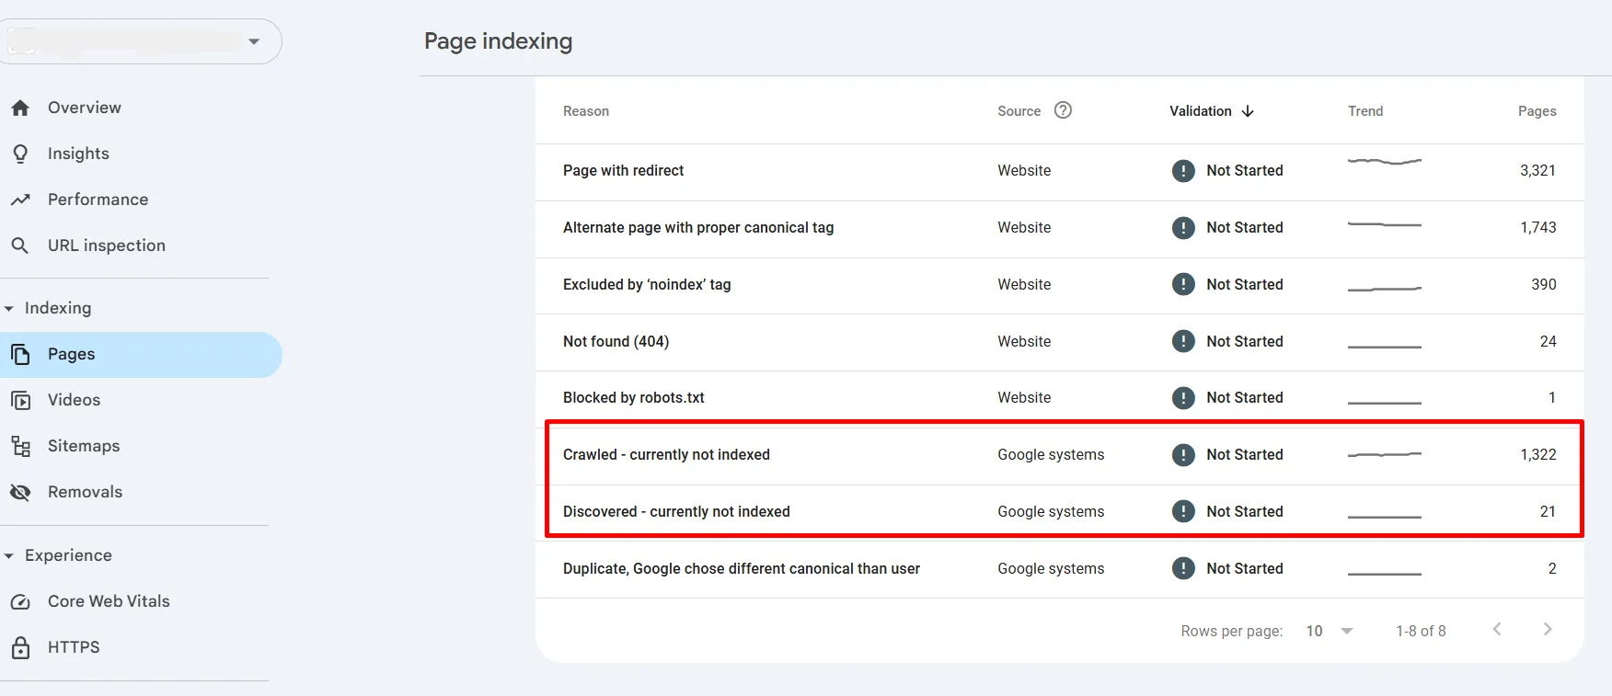Click the status icon for Duplicate row
This screenshot has width=1612, height=696.
click(1183, 569)
